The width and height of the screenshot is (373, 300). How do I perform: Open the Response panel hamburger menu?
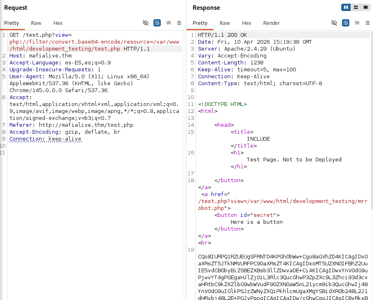[x=368, y=23]
